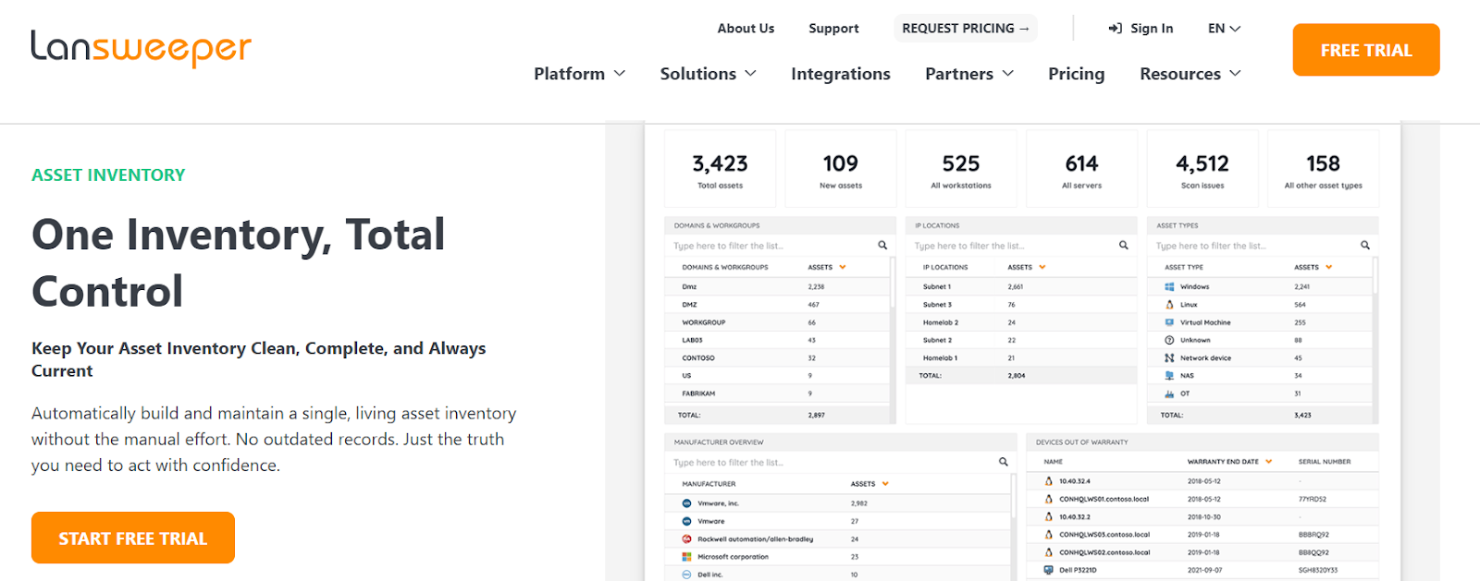
Task: Click the Asset Types search icon
Action: pyautogui.click(x=1365, y=246)
